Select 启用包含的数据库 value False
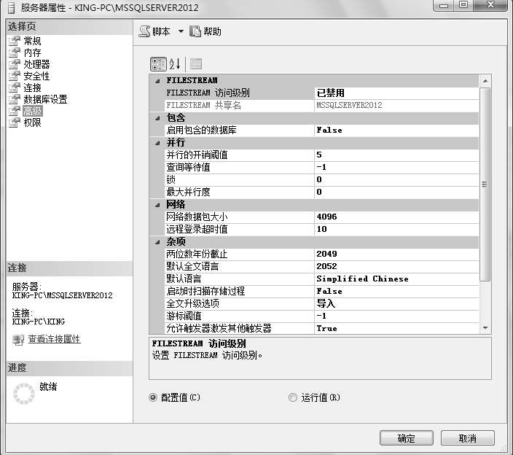Image resolution: width=513 pixels, height=455 pixels. click(396, 131)
